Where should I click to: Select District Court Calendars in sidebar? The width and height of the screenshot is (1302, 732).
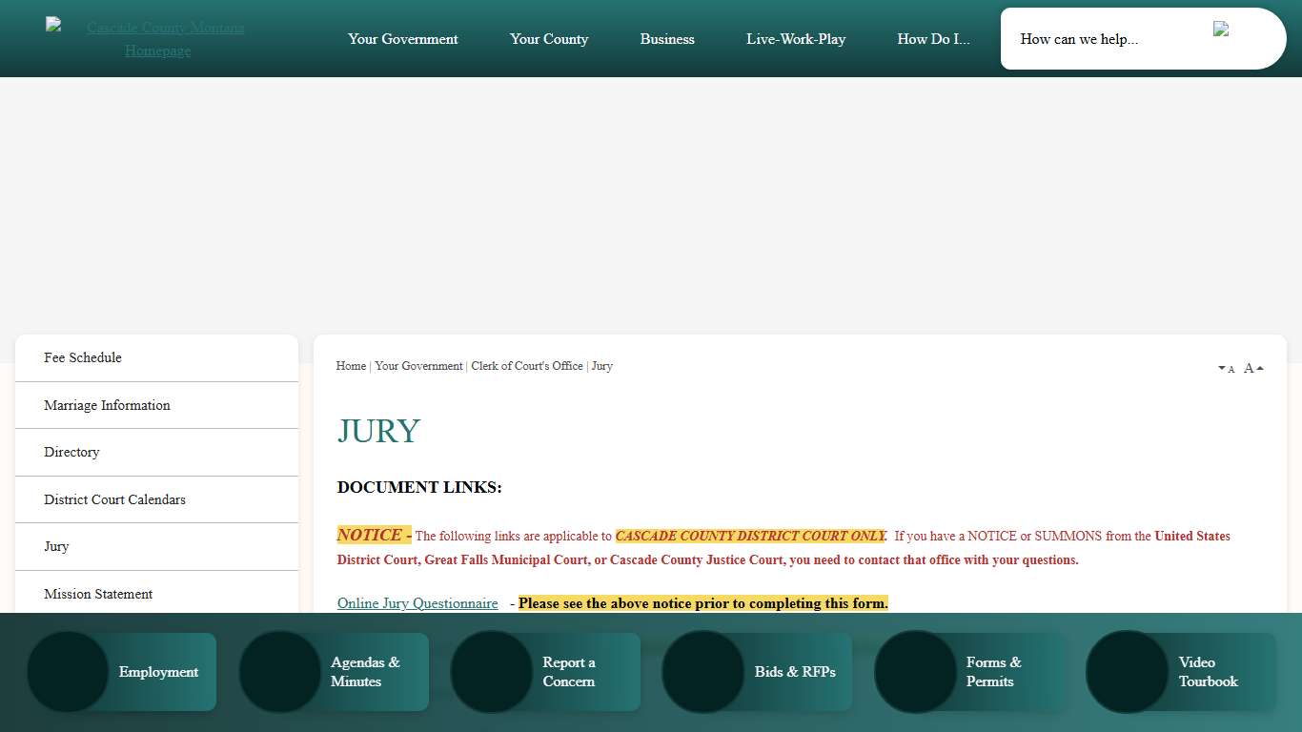114,499
